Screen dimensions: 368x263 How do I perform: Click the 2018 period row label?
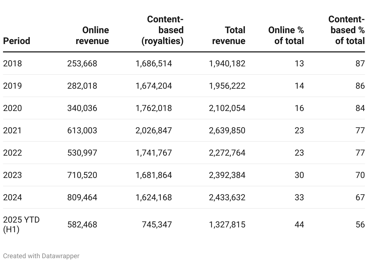click(x=12, y=64)
